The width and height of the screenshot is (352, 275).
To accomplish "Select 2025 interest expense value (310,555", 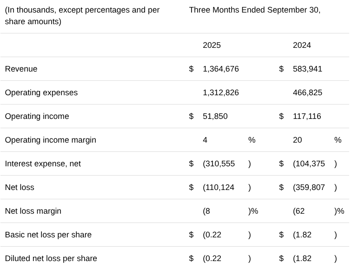I will coord(219,164).
